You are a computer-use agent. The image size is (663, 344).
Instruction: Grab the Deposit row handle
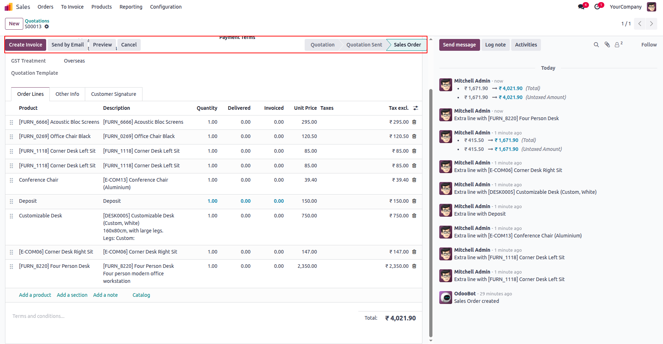click(11, 201)
